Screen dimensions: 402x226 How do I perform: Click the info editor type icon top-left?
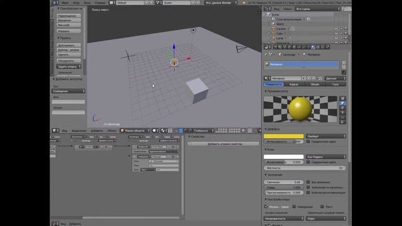pyautogui.click(x=55, y=3)
